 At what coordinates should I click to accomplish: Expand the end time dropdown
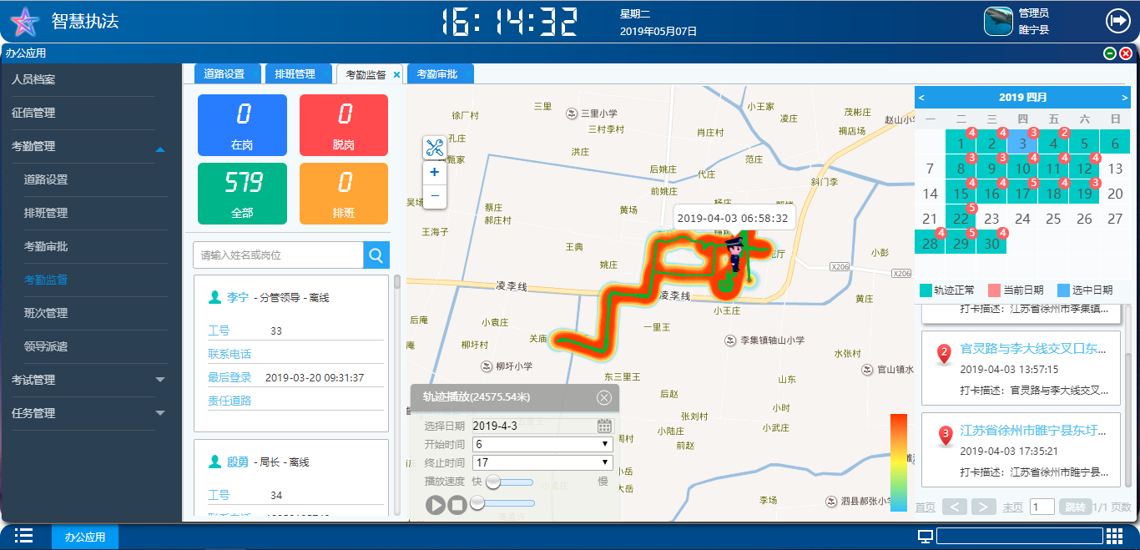[542, 462]
